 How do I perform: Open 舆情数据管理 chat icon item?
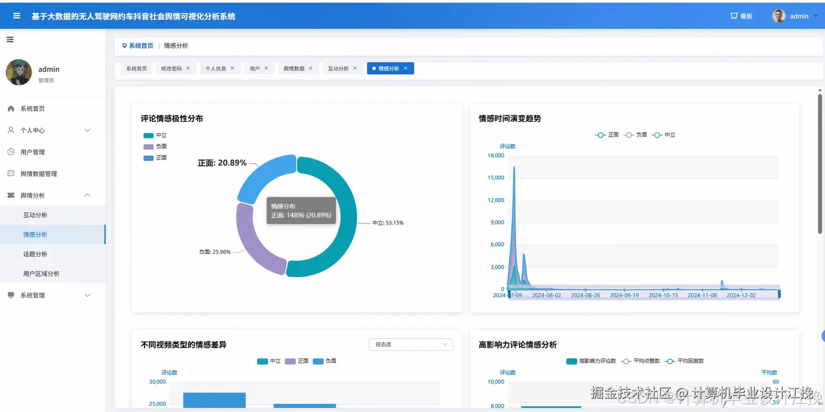click(x=11, y=173)
